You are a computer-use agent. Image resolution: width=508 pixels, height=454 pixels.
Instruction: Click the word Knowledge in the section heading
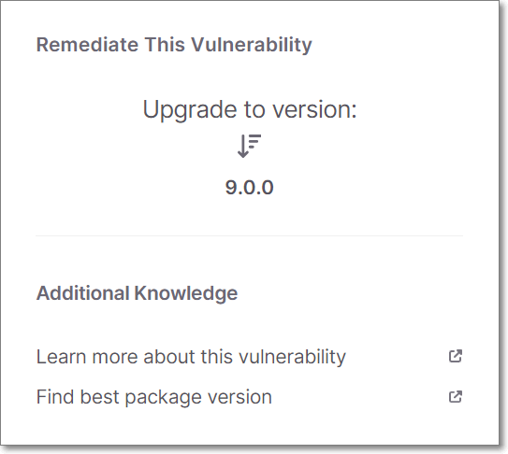tap(186, 293)
